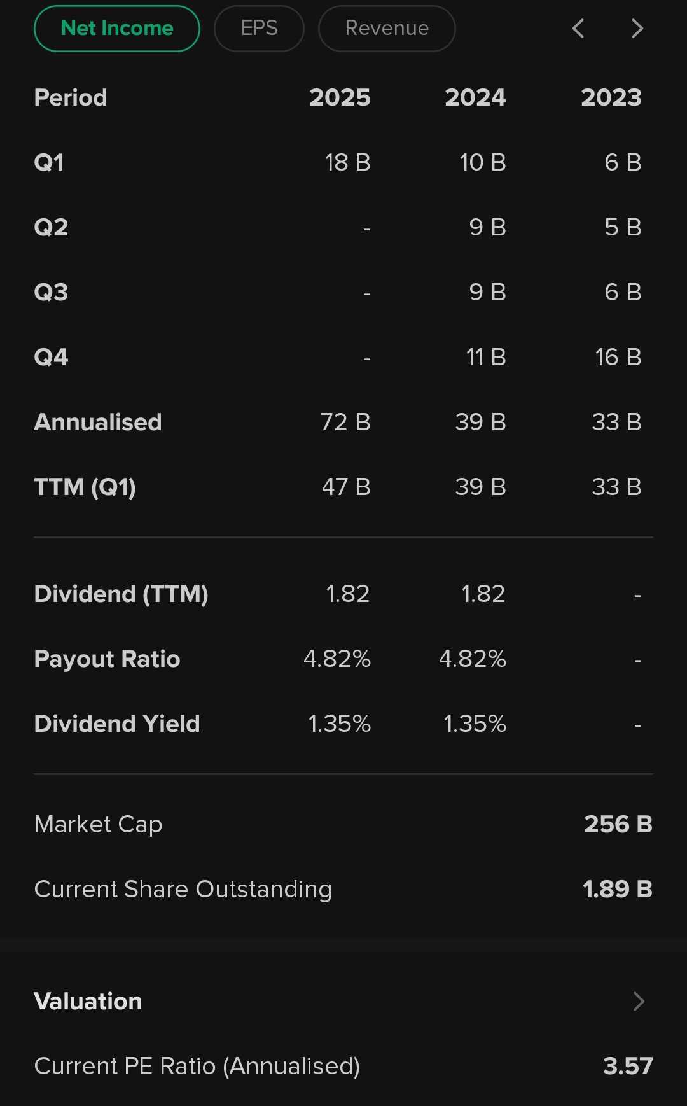Select Current Share Outstanding row

coord(183,889)
